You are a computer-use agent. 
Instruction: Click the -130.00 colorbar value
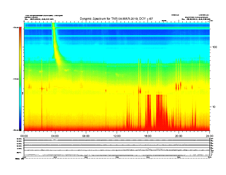tap(16, 27)
